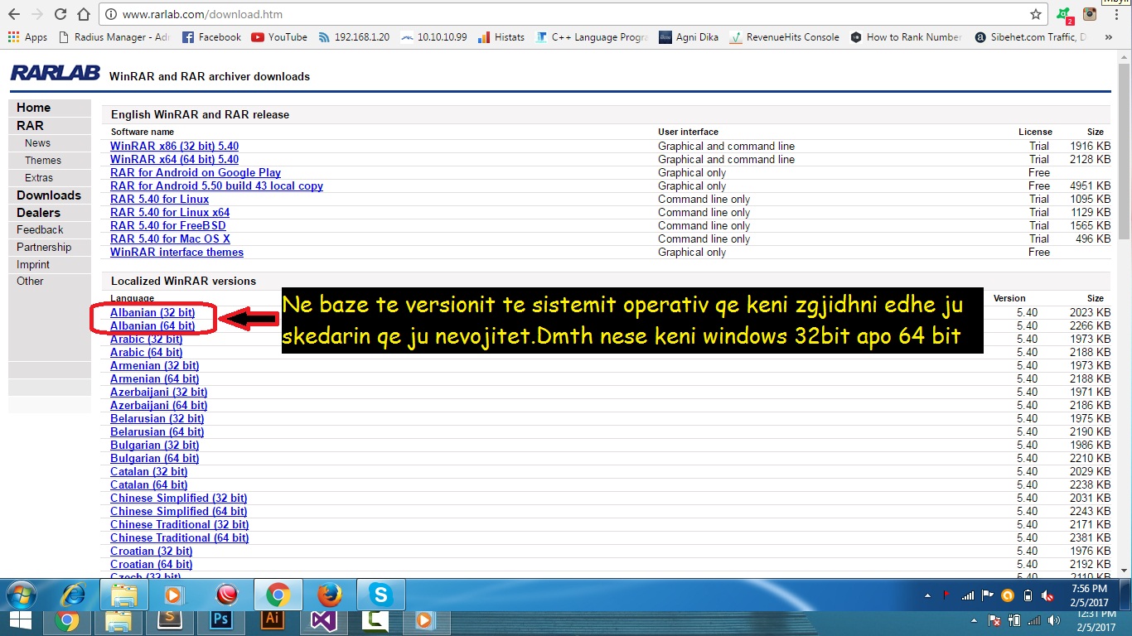Download RAR for Android 5.50 local copy
Screen dimensions: 1132x636
point(216,185)
